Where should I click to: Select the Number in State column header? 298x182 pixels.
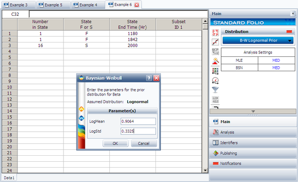(40, 24)
